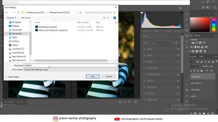Expand the Color Grading panel
Image resolution: width=218 pixels, height=122 pixels.
(144, 75)
